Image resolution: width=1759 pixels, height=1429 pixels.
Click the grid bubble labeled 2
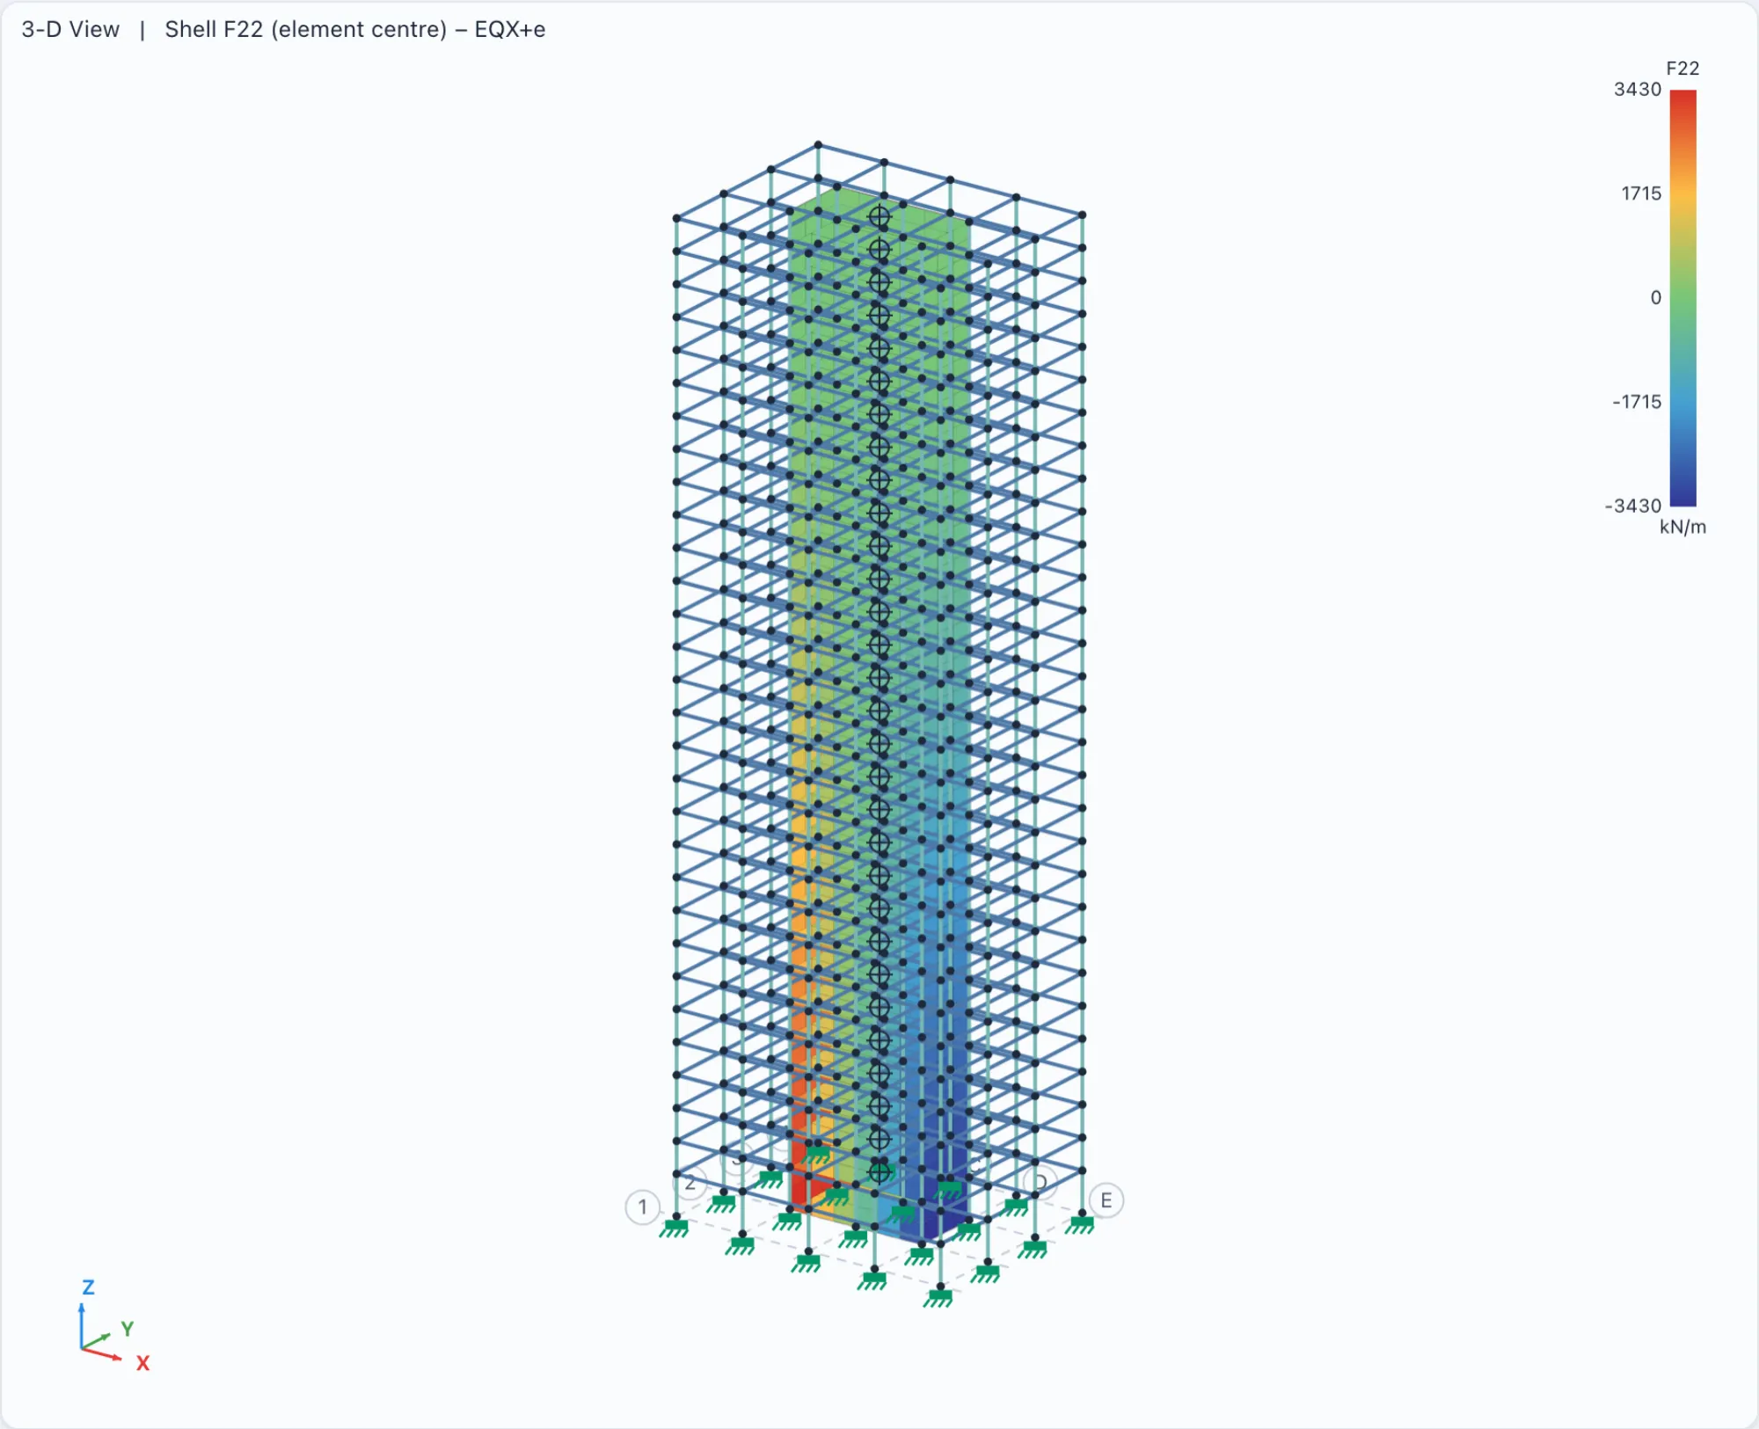pos(690,1184)
